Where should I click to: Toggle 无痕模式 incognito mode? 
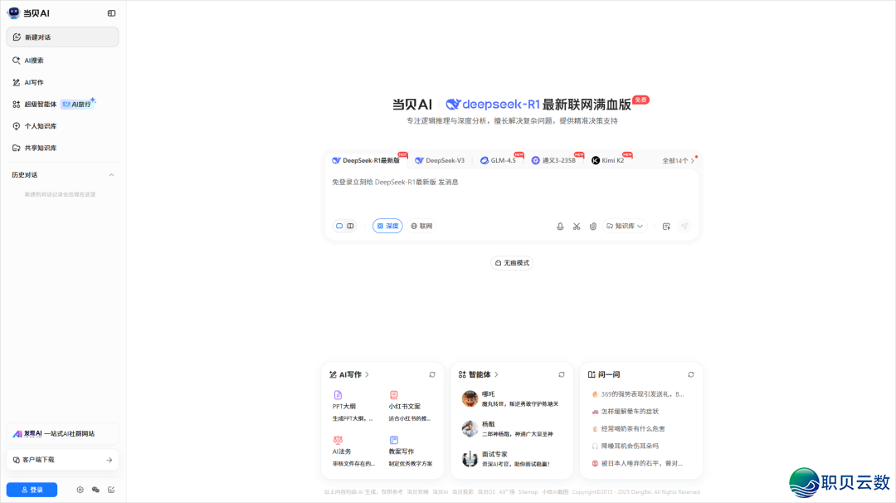pos(512,263)
